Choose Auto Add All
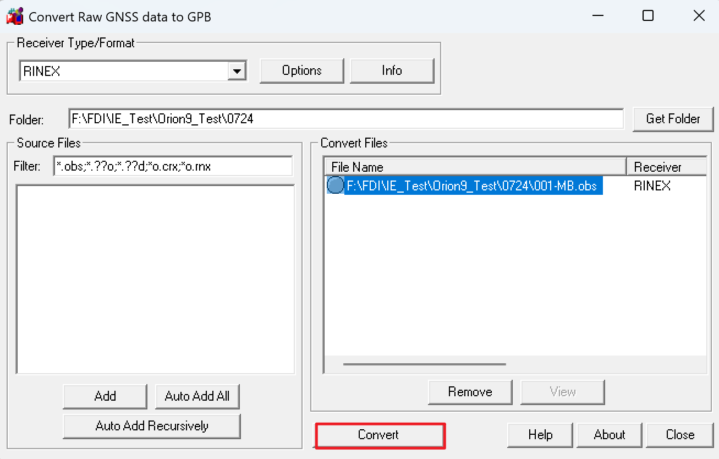 (x=197, y=396)
